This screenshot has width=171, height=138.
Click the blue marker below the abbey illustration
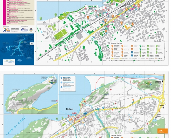52,83
